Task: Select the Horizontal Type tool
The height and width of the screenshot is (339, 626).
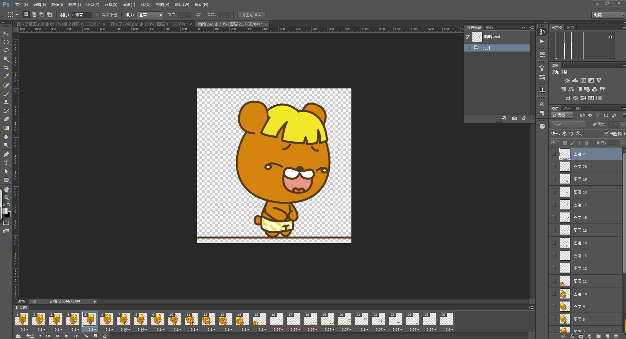Action: pyautogui.click(x=6, y=163)
